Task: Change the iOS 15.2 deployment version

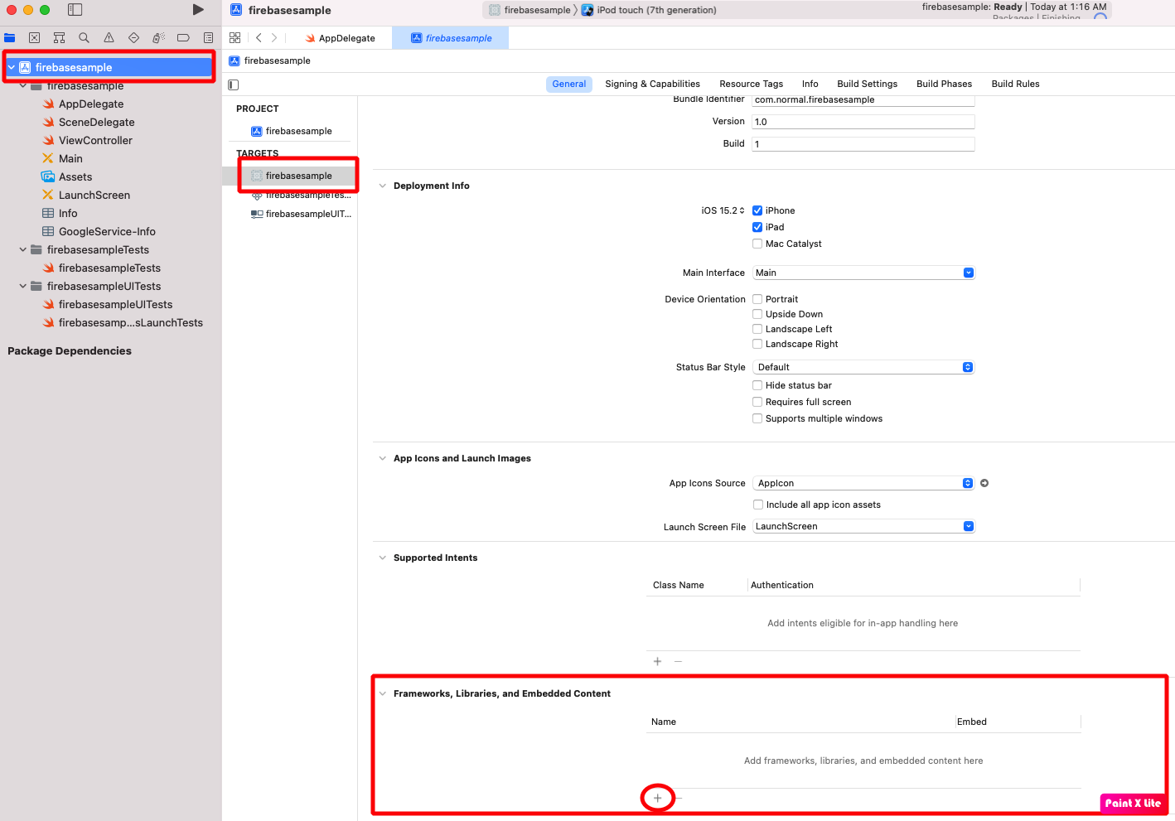Action: (723, 210)
